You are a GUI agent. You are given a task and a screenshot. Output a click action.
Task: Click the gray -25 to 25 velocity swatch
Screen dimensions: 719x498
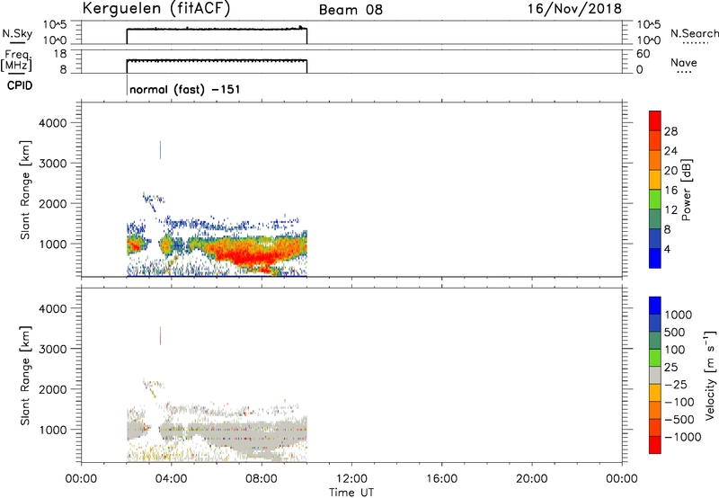pyautogui.click(x=655, y=375)
